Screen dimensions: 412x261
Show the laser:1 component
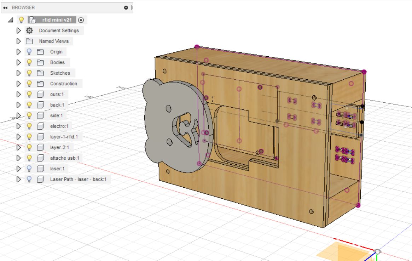click(x=29, y=169)
